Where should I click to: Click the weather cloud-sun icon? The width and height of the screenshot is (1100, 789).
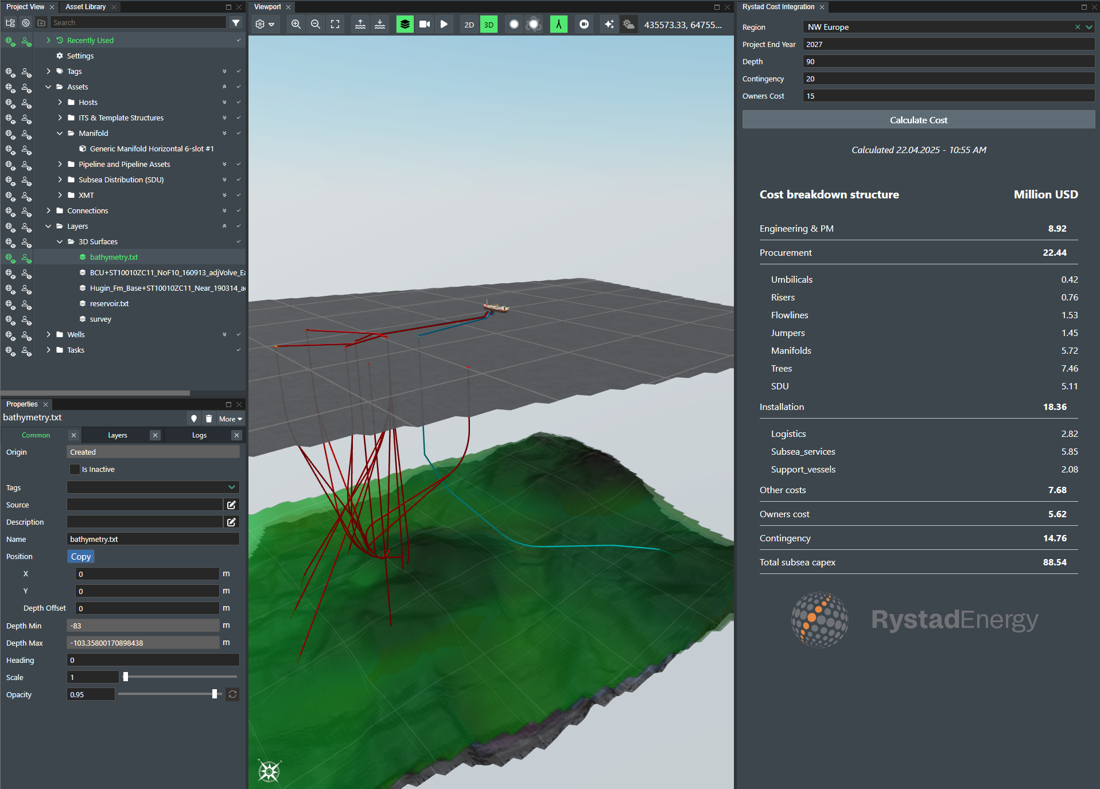point(629,24)
